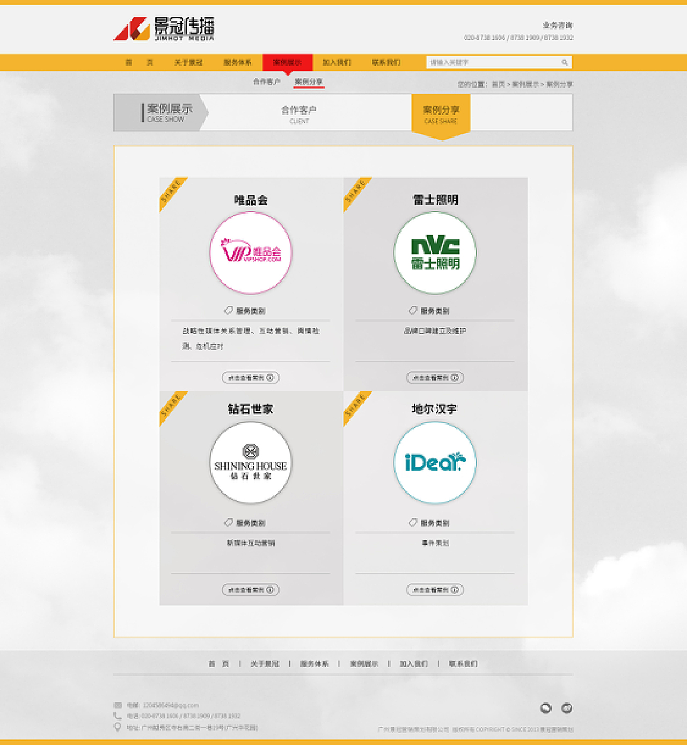Open 关于景冠 in the top navigation

188,62
